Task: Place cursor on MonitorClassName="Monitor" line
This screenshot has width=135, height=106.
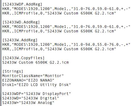Action: click(33, 76)
